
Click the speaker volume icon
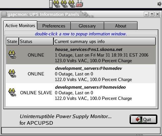click(159, 4)
